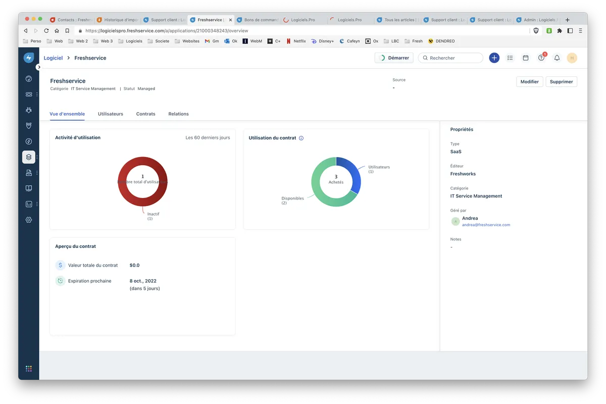Switch to Historique d'impor browser tab
The image size is (606, 404).
click(x=118, y=20)
